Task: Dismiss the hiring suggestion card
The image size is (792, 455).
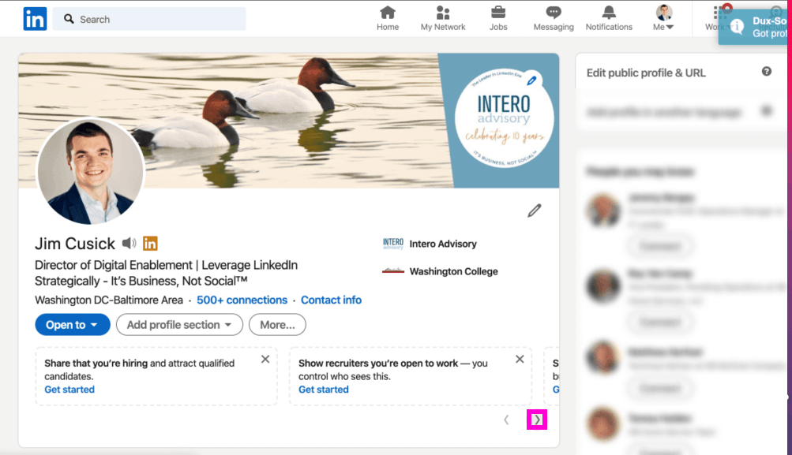Action: coord(265,359)
